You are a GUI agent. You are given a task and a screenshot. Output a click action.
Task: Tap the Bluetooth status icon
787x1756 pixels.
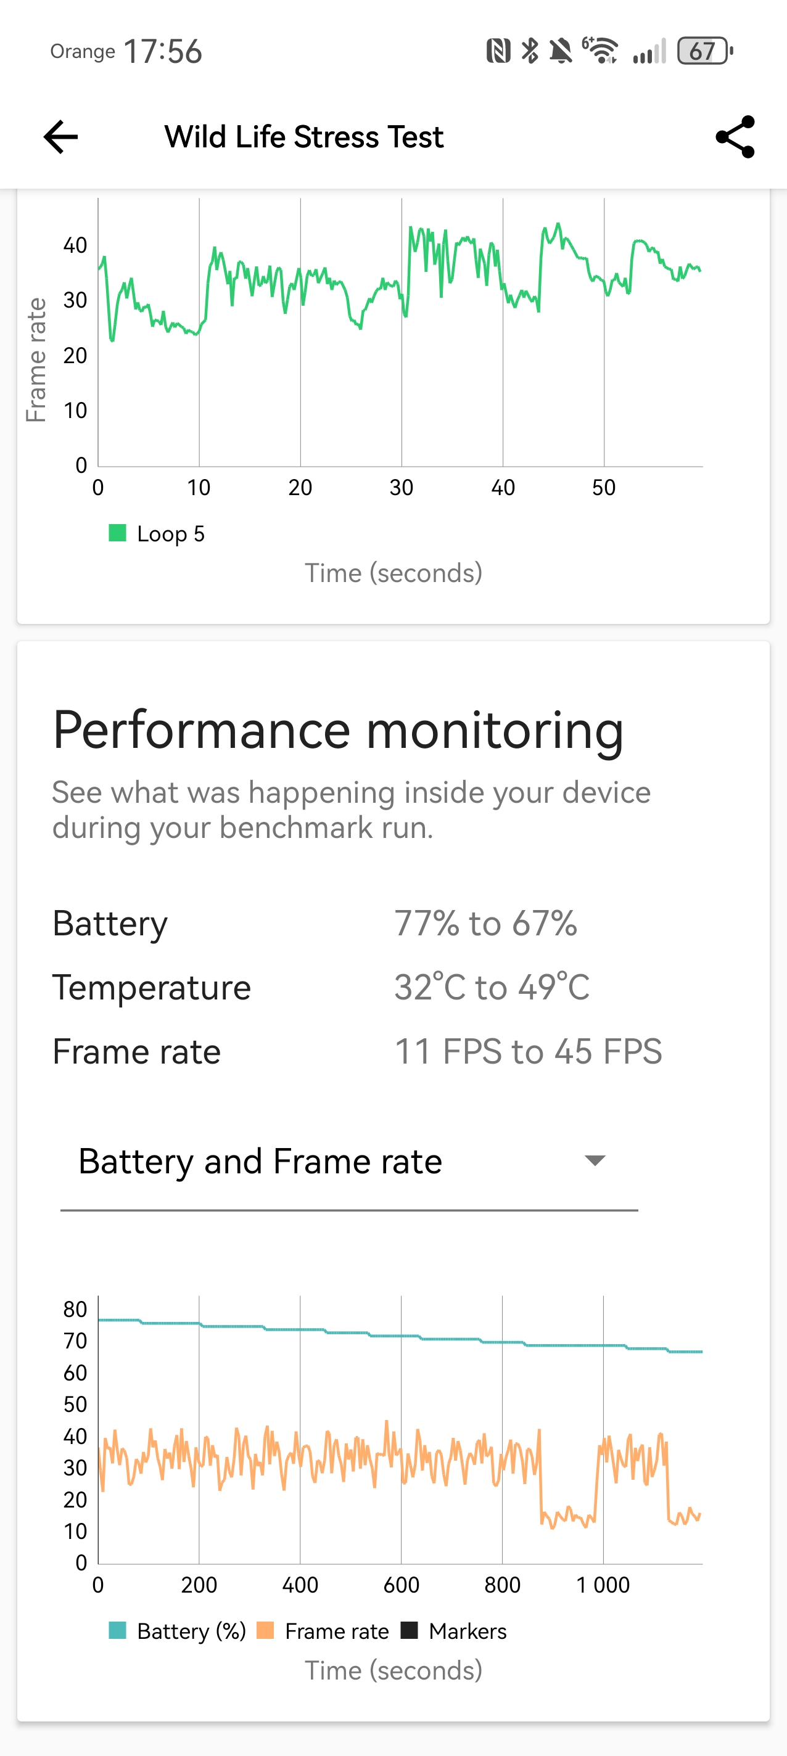[x=529, y=51]
